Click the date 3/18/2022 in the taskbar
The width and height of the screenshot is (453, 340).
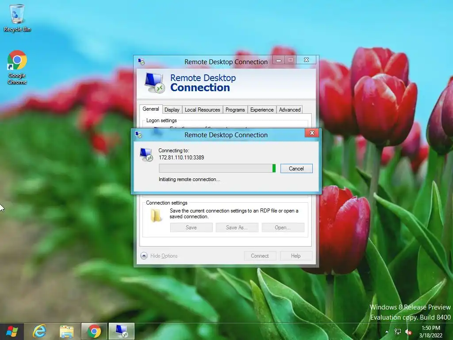click(431, 336)
